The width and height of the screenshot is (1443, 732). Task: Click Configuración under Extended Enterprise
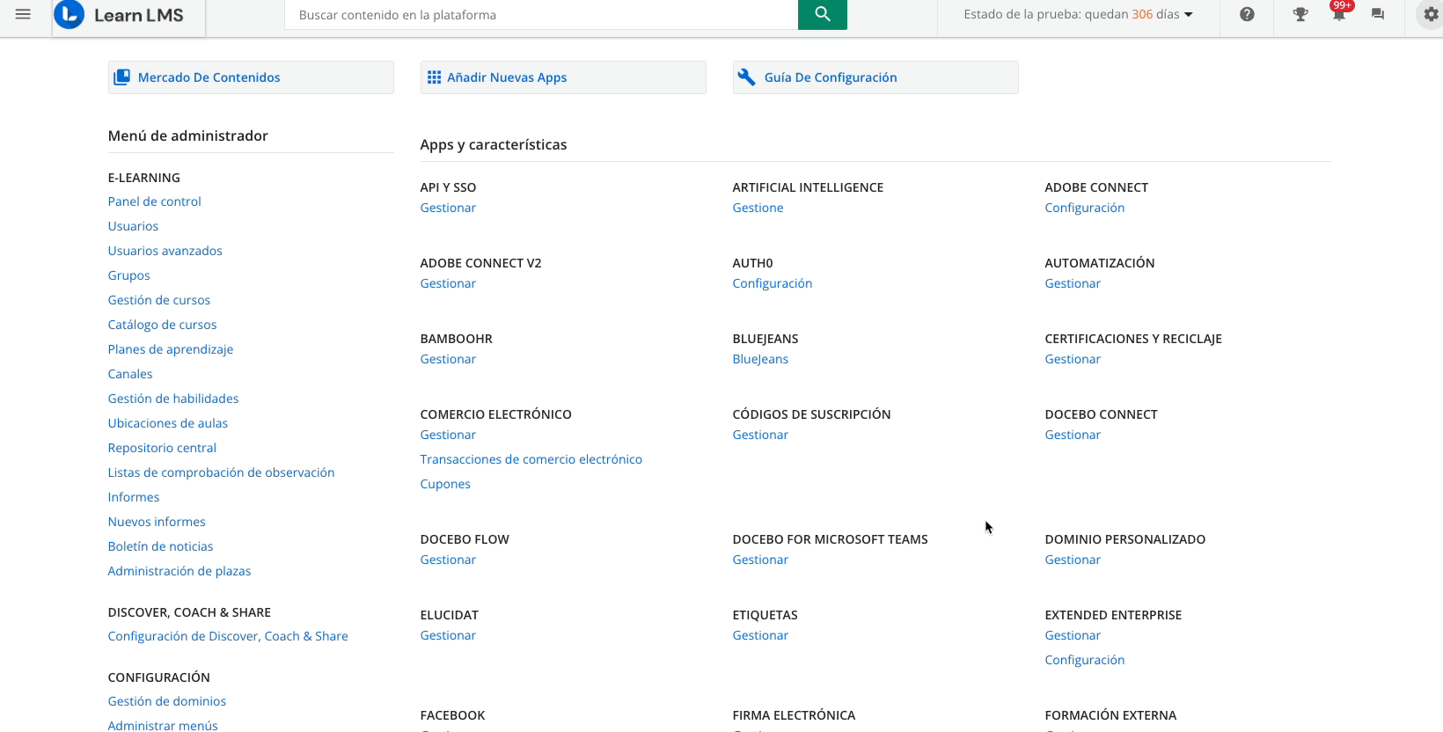tap(1084, 660)
